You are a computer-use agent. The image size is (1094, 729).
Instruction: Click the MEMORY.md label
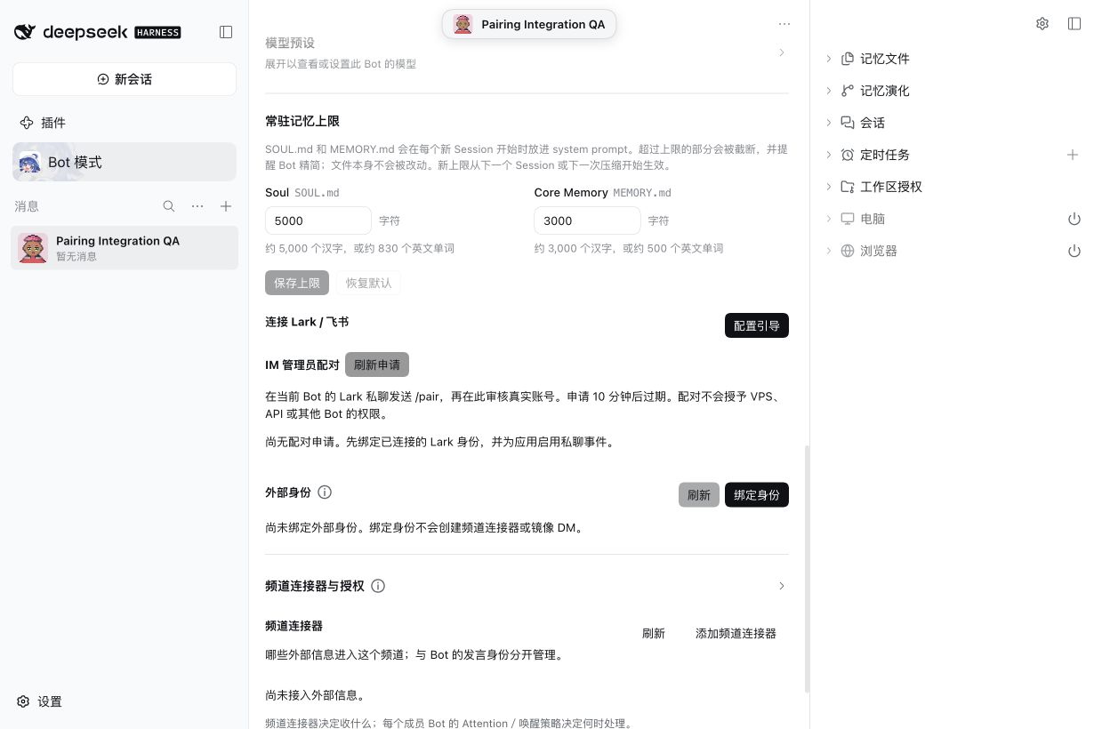pyautogui.click(x=642, y=193)
